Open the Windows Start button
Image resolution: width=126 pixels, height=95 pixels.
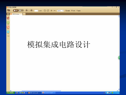point(11,93)
